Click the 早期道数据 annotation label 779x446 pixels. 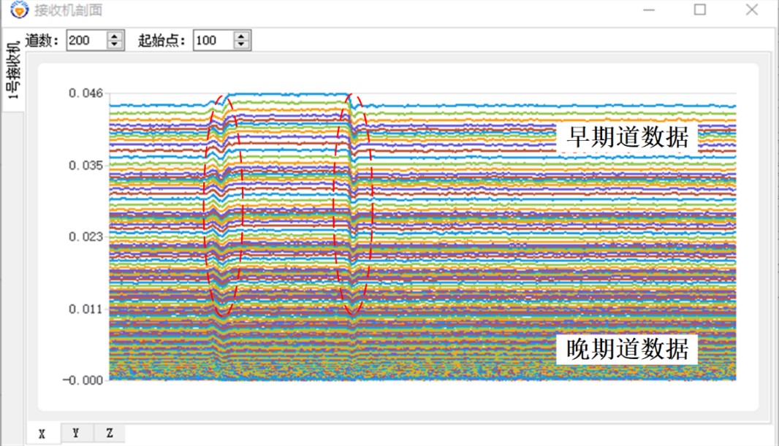[628, 137]
